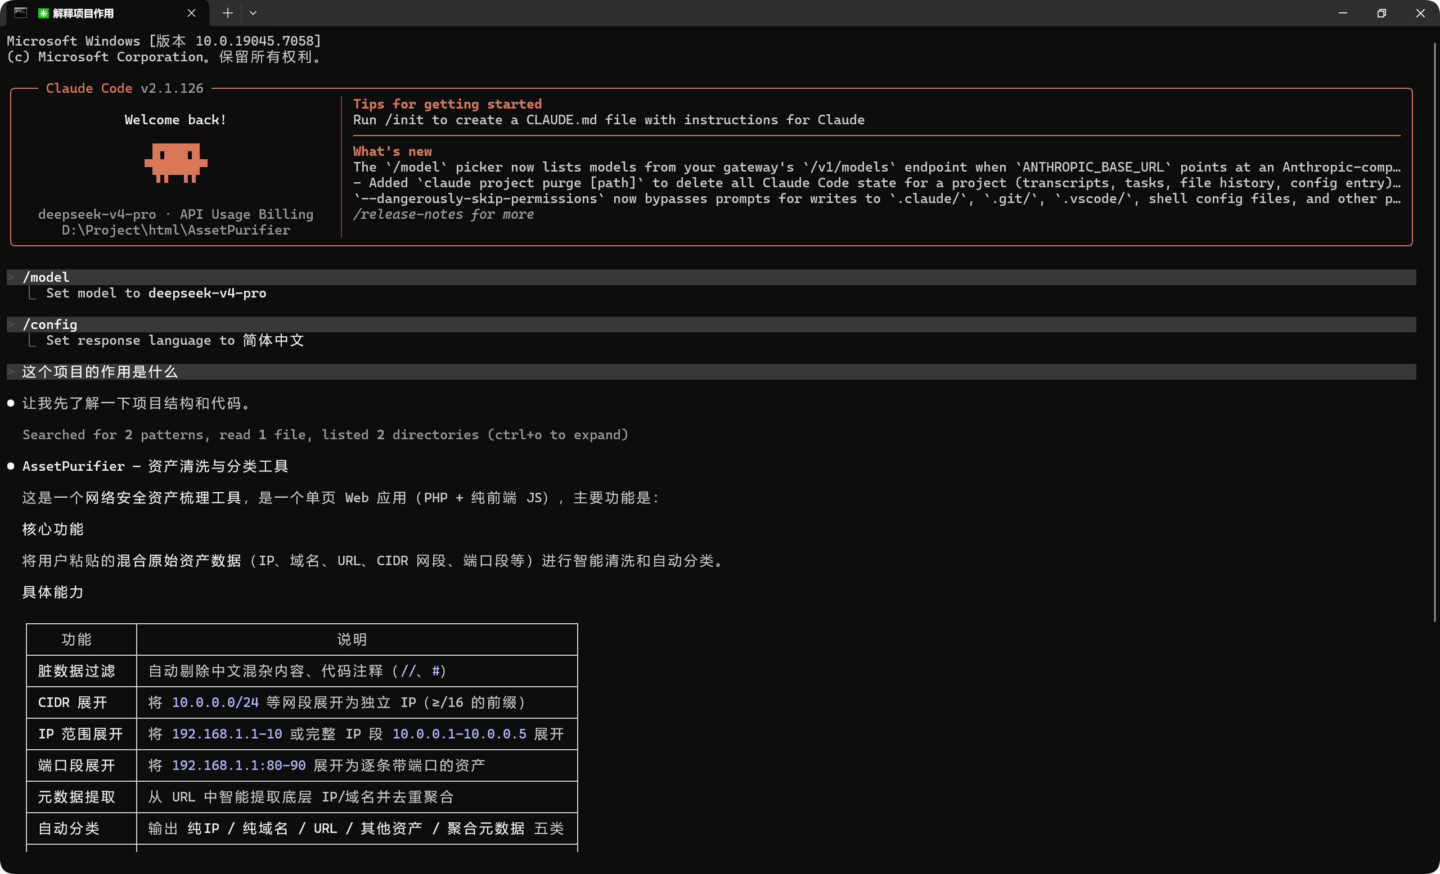Screen dimensions: 1440x874
Task: Minimize the terminal window
Action: pyautogui.click(x=1342, y=13)
